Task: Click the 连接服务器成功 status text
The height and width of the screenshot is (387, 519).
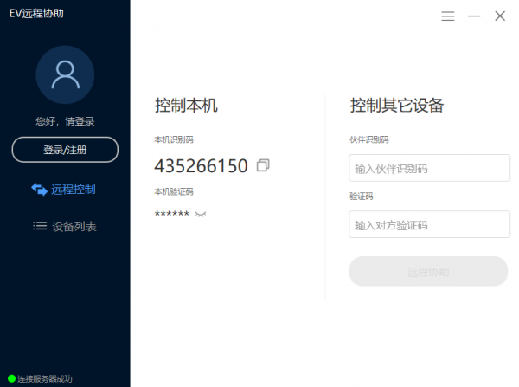Action: click(45, 378)
